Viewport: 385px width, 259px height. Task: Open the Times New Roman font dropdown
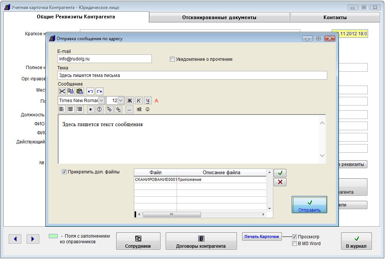pos(101,101)
